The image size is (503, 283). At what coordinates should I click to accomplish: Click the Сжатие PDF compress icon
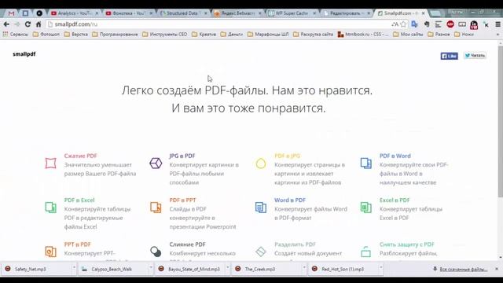[50, 164]
